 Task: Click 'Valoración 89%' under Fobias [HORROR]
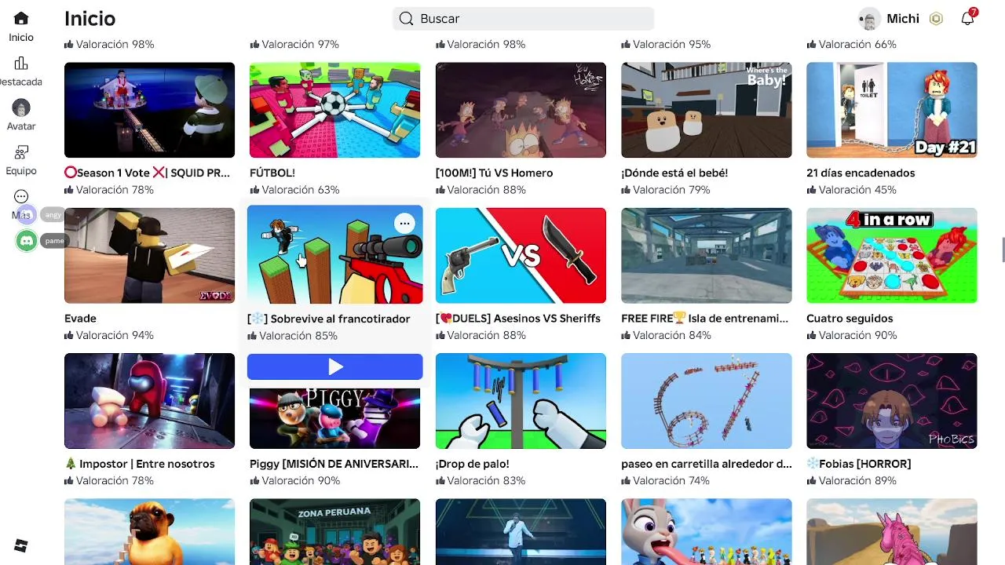pos(851,481)
